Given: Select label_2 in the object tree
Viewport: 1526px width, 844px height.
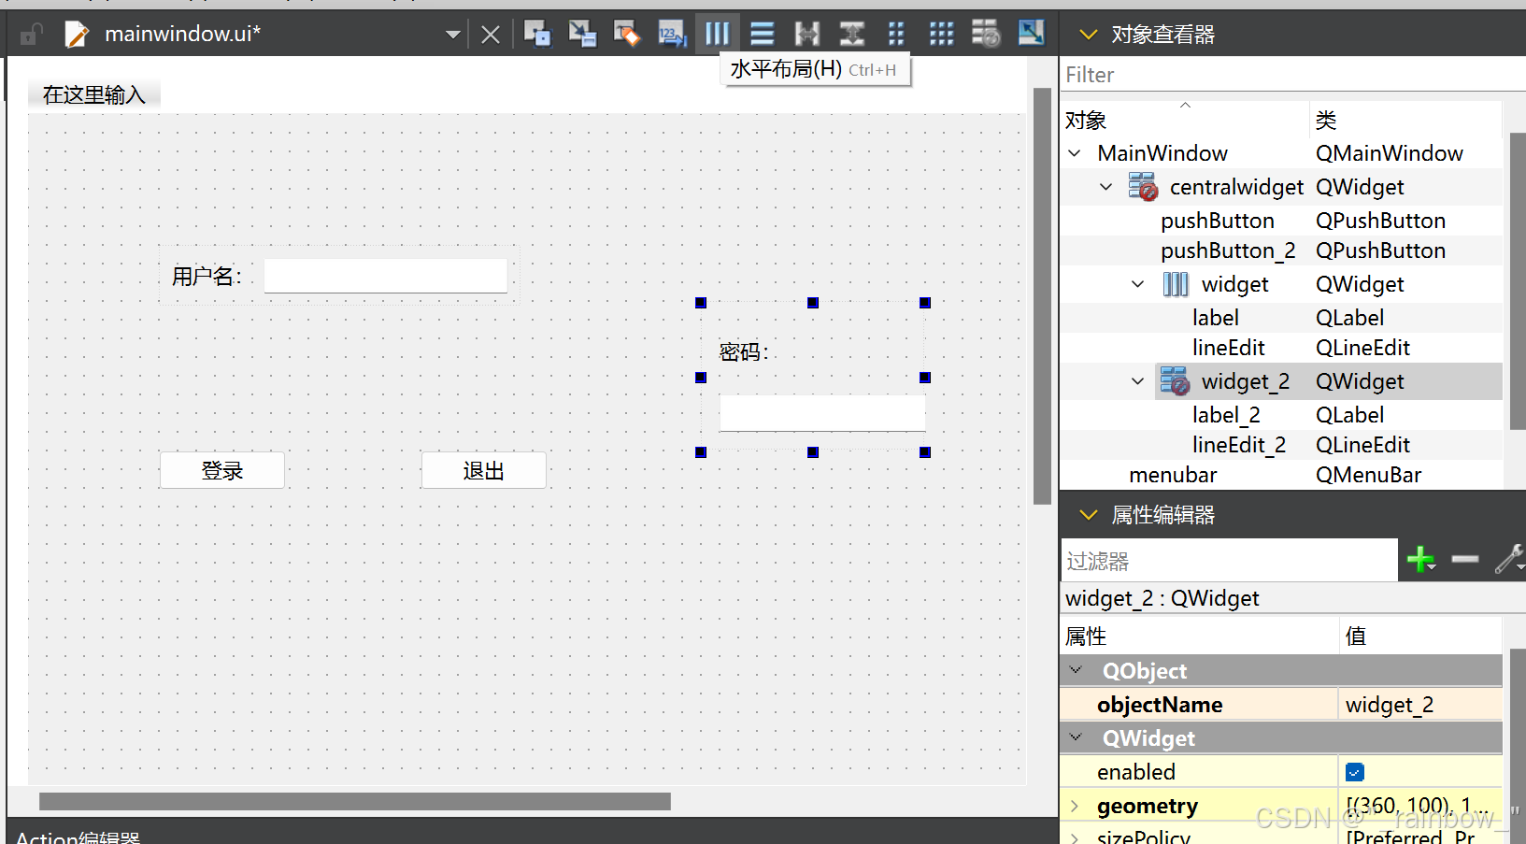Looking at the screenshot, I should point(1226,415).
